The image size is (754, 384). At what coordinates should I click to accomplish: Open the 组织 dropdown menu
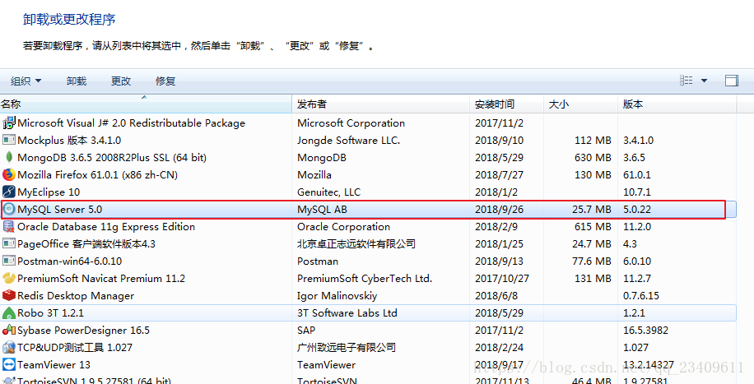pyautogui.click(x=26, y=81)
